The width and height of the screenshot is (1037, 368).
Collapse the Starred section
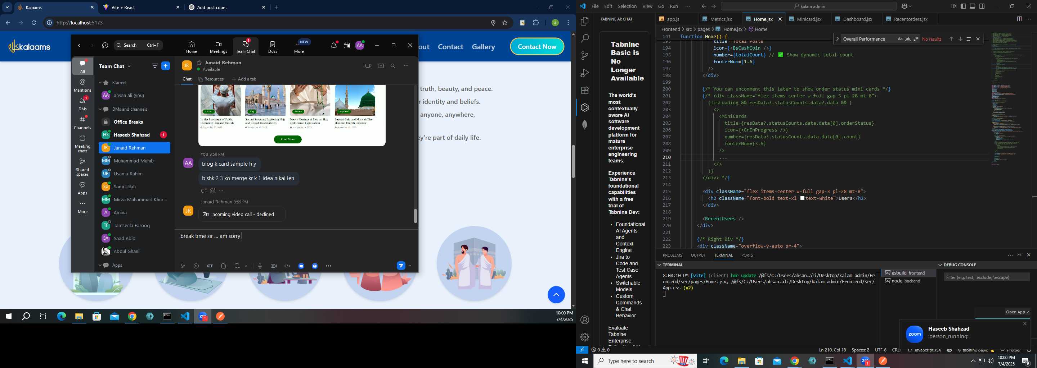click(x=100, y=83)
